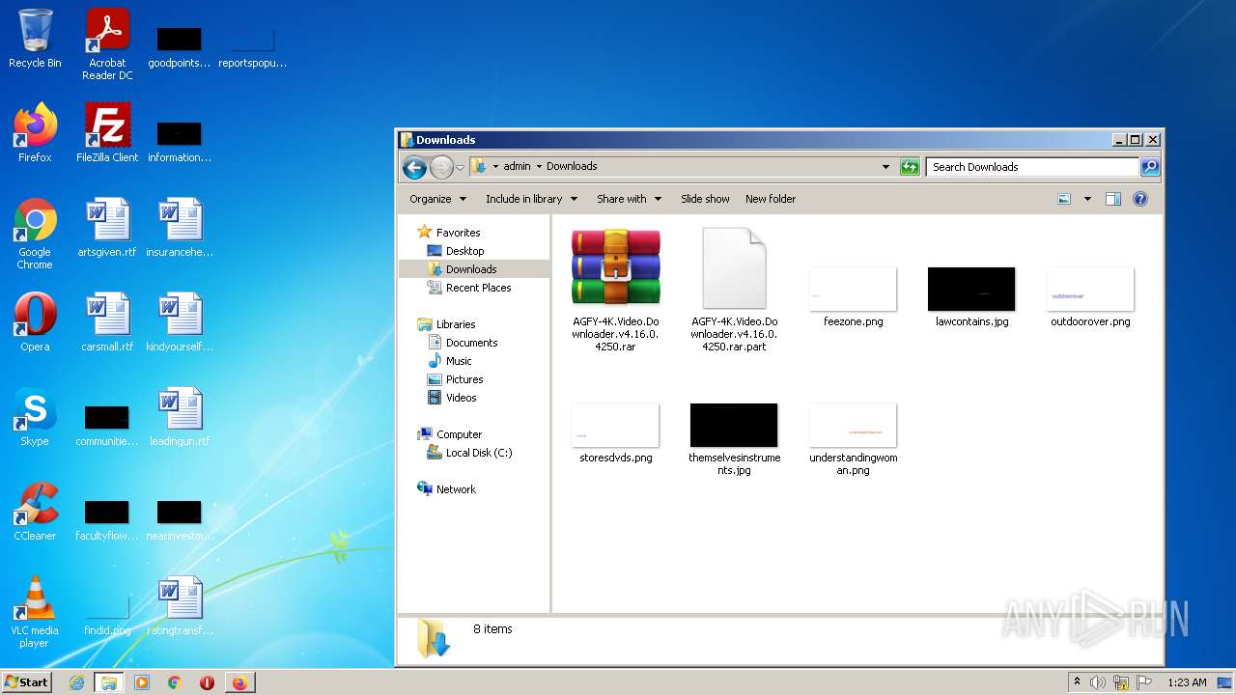Select the kindyourself... desktop document
Screen dimensions: 1236x695
(180, 321)
